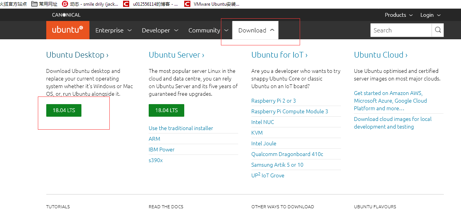Open the Intel Joule link
461x209 pixels.
pos(264,143)
